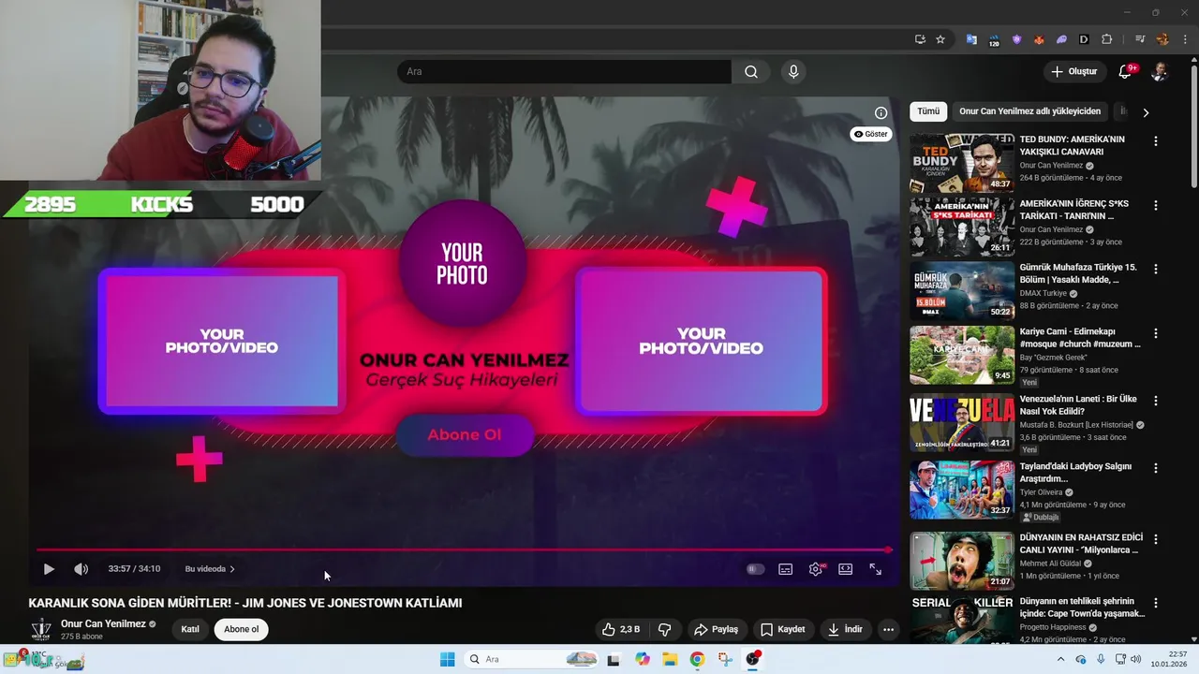This screenshot has height=674, width=1199.
Task: Switch to theater mode
Action: (x=845, y=569)
